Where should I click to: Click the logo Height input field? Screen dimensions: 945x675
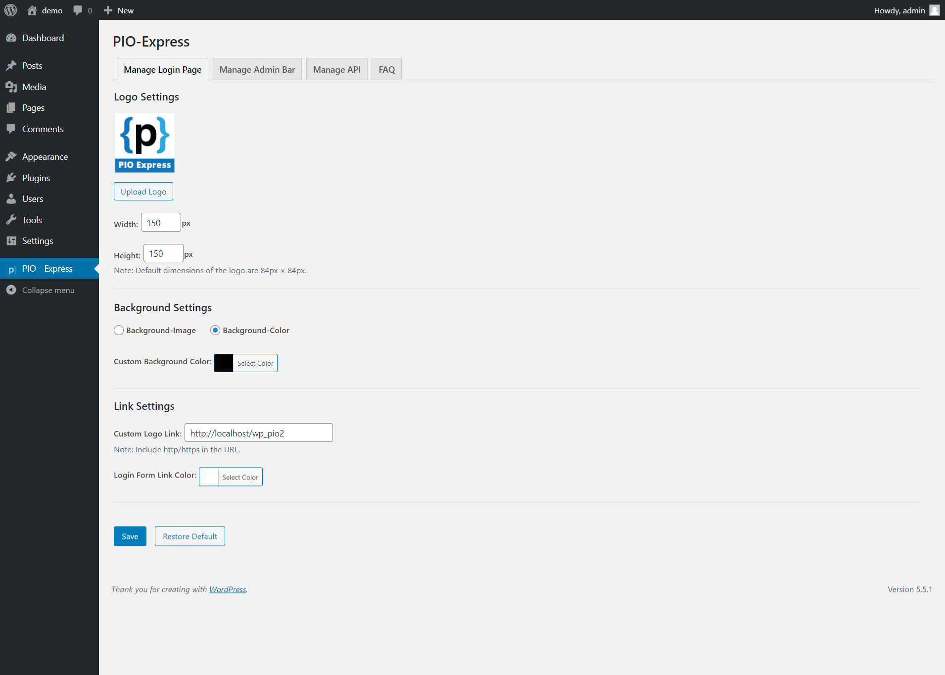[x=163, y=253]
